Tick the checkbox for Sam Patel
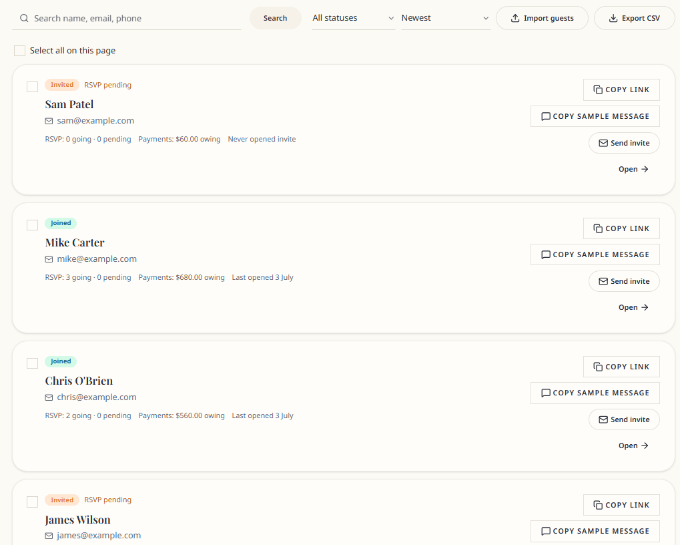680x545 pixels. pos(33,87)
